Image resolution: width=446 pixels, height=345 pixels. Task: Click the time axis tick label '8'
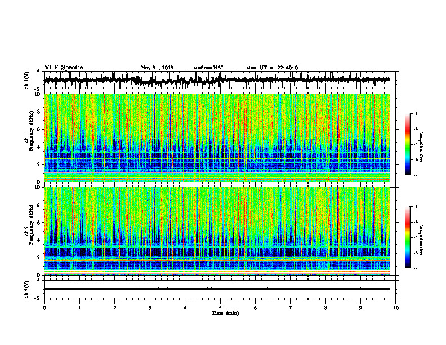coord(325,308)
